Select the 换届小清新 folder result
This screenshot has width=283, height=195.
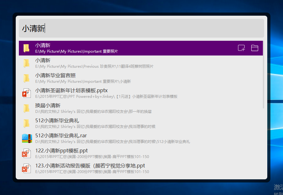coord(141,108)
